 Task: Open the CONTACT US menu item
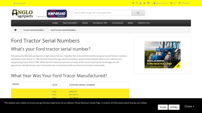click(144, 23)
